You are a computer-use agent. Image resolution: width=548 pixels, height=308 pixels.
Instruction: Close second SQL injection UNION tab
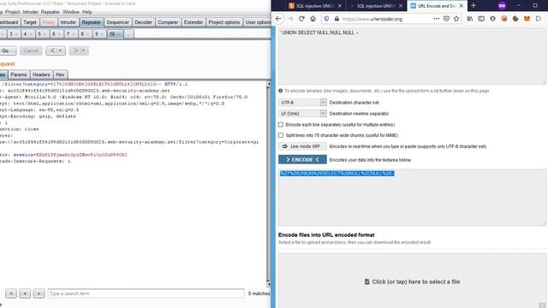coord(401,6)
